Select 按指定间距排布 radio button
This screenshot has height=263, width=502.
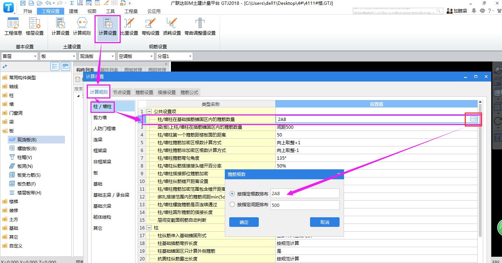[232, 204]
